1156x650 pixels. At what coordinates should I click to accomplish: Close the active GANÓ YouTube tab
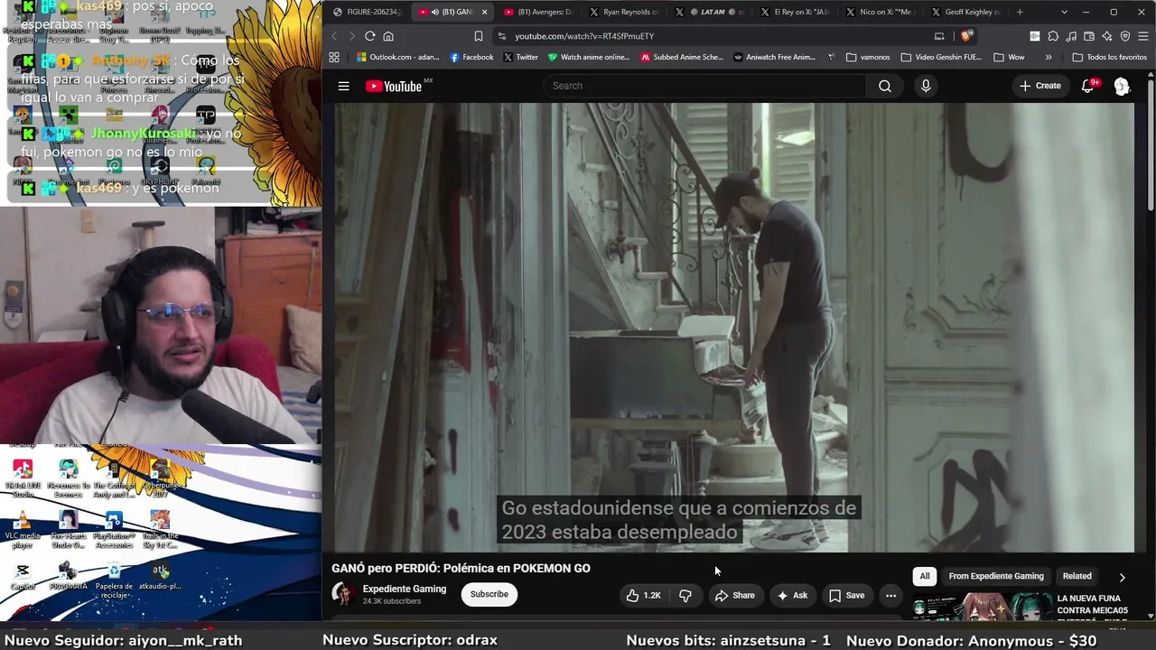(x=484, y=12)
